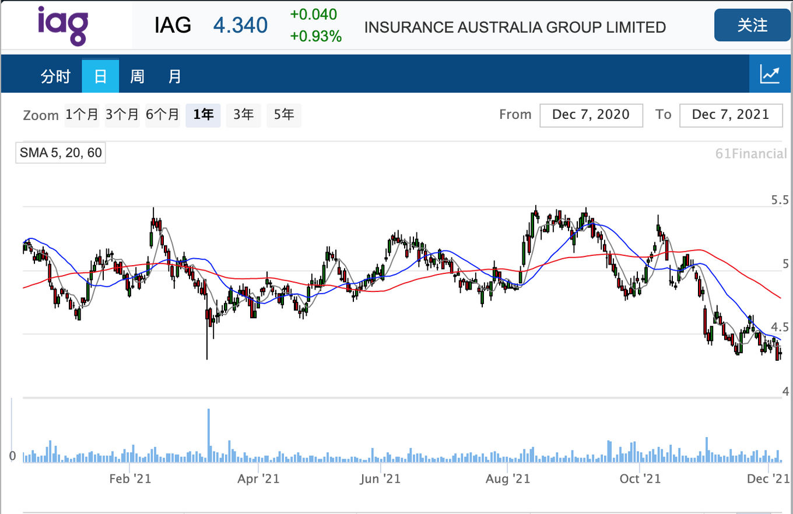Open the 月 monthly chart tab

point(175,76)
